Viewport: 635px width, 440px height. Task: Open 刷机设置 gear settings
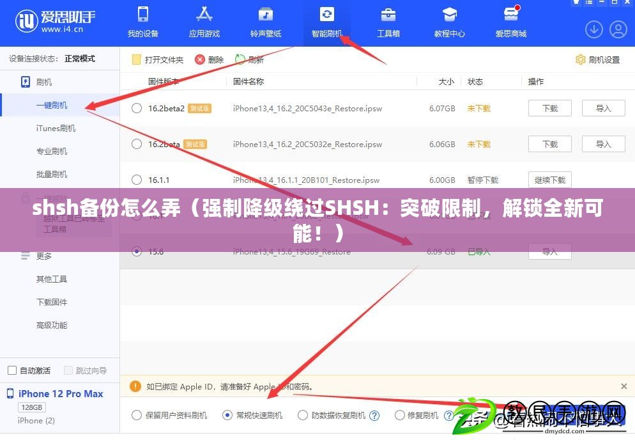pos(598,59)
